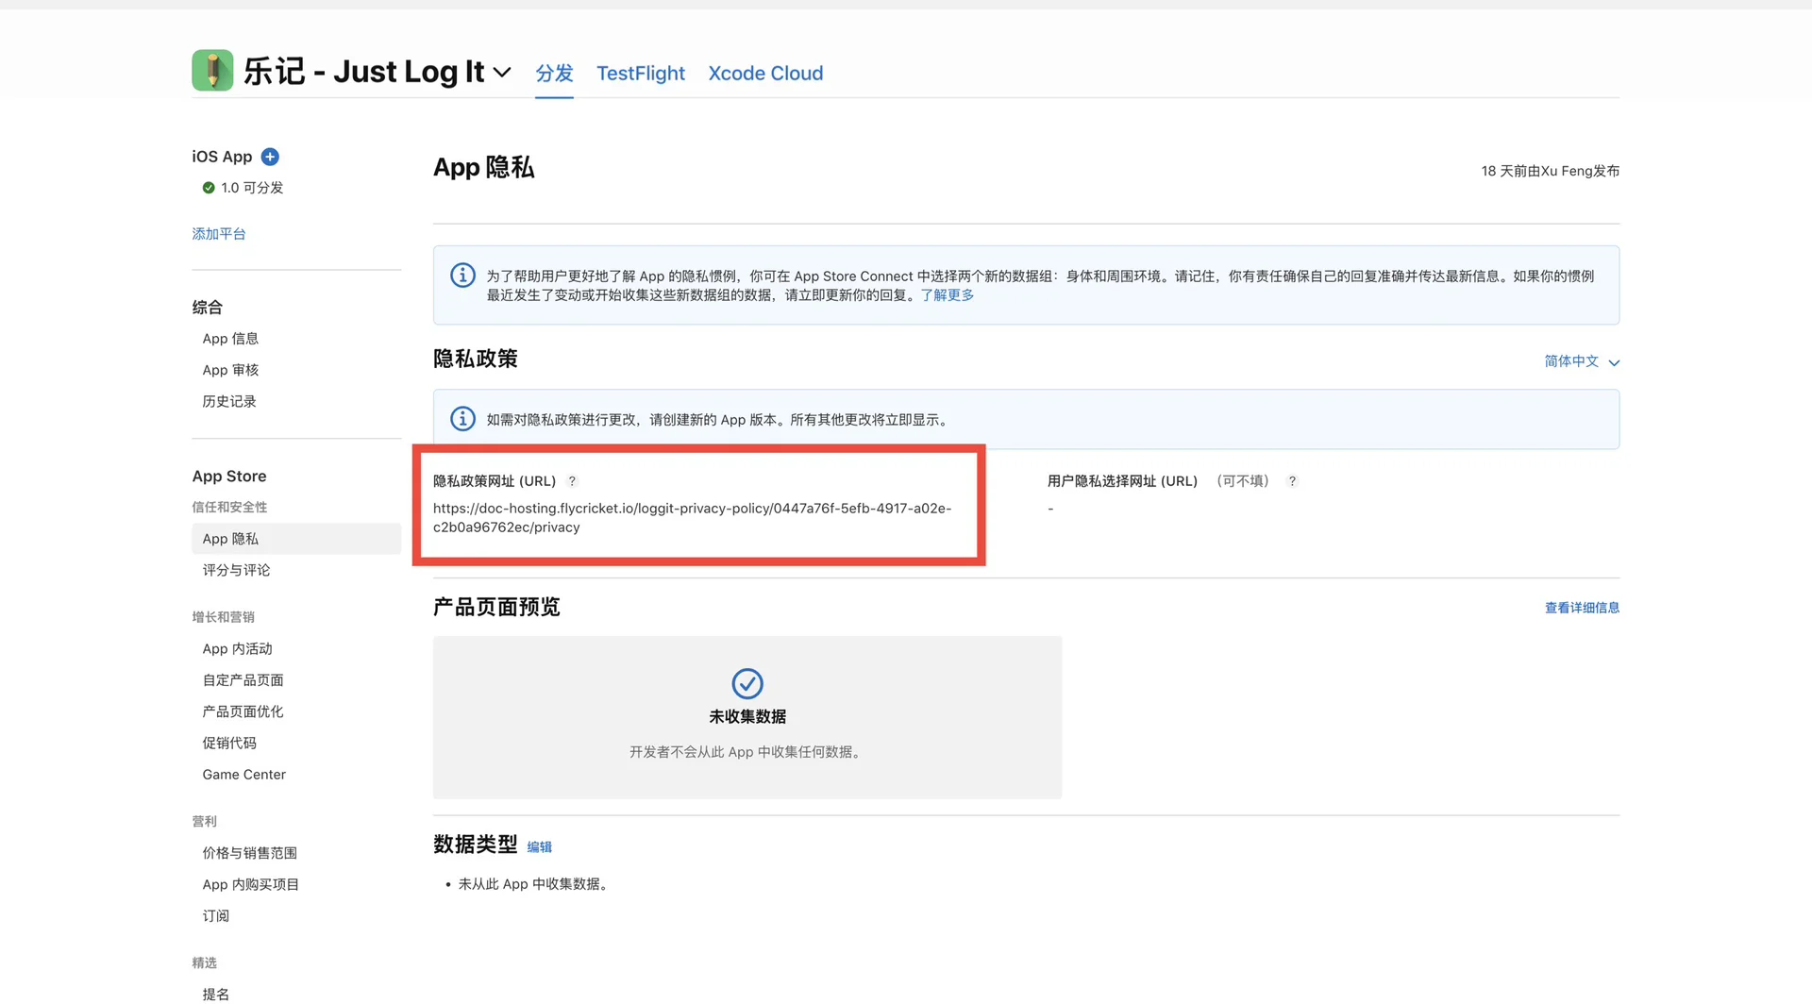Click the plus icon next to iOS App

click(270, 157)
